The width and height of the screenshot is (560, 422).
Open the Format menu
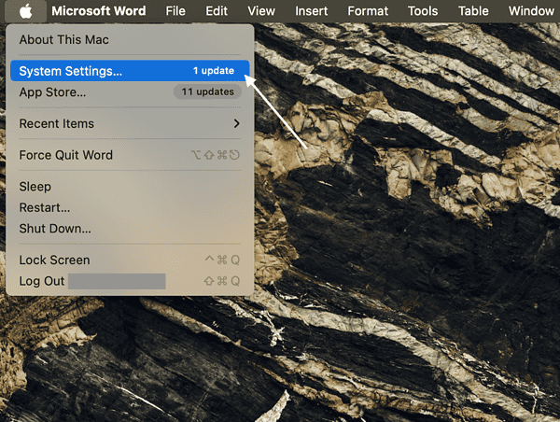368,11
